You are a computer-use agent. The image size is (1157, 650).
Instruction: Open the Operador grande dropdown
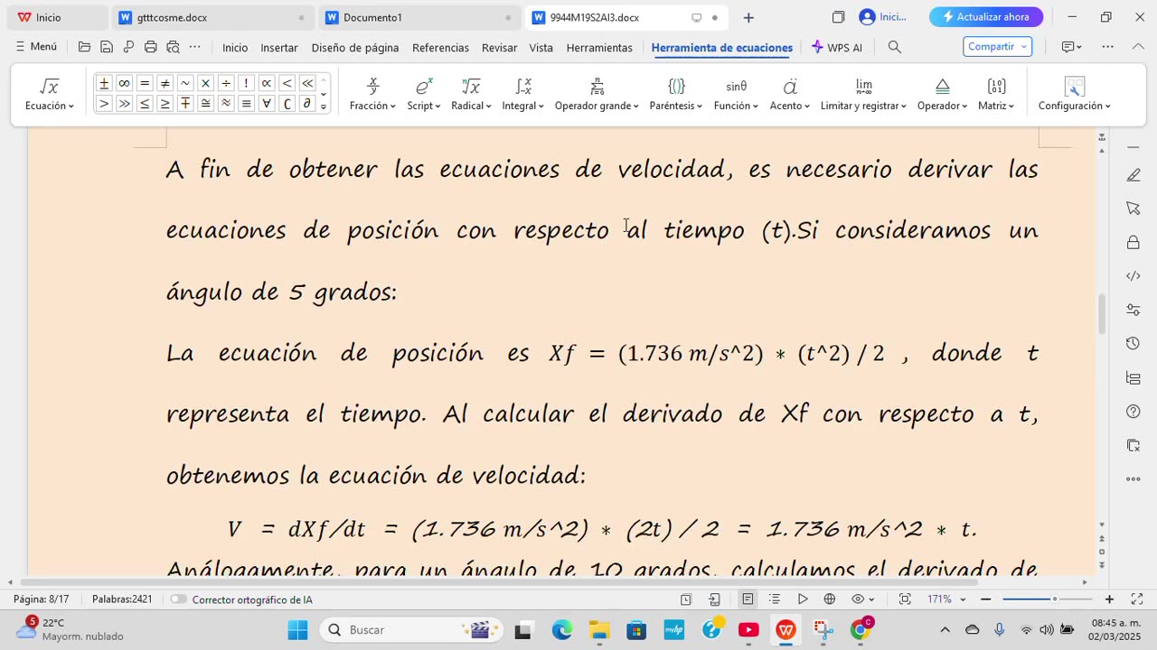coord(597,94)
